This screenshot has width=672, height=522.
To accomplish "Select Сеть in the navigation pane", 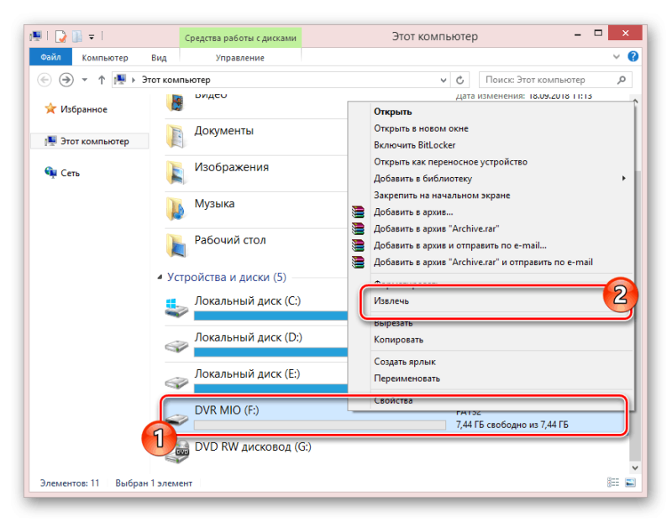I will (x=71, y=173).
